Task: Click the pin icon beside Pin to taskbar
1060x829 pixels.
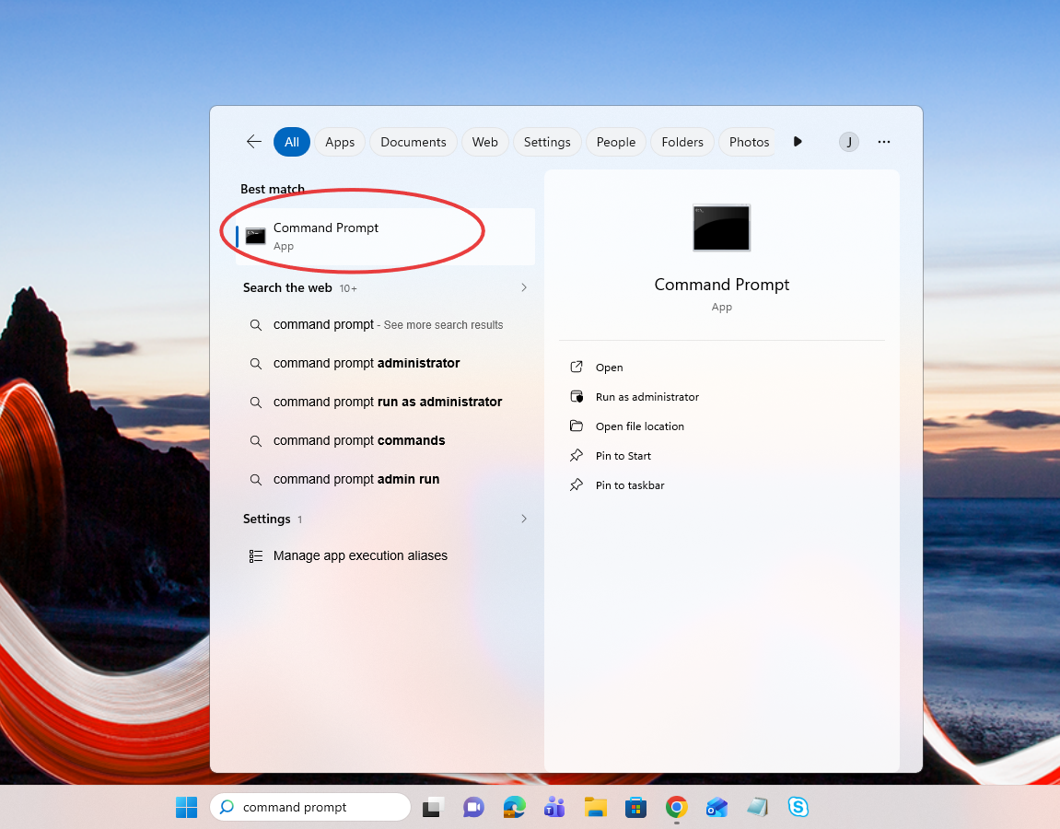Action: [x=577, y=485]
